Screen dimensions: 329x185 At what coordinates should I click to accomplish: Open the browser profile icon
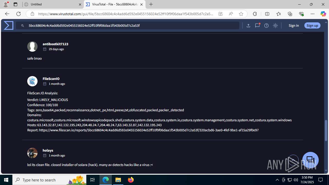pos(6,4)
